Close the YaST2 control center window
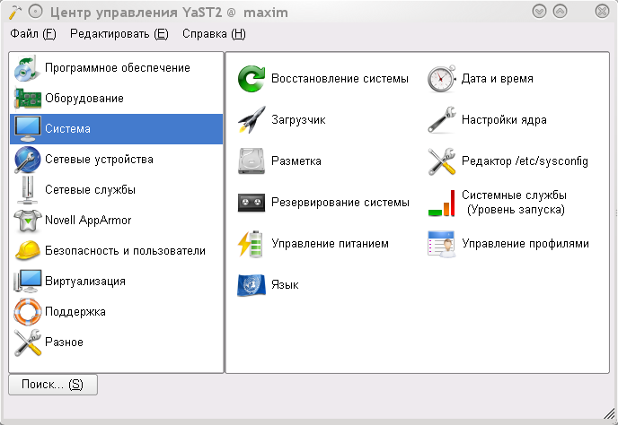 click(602, 12)
